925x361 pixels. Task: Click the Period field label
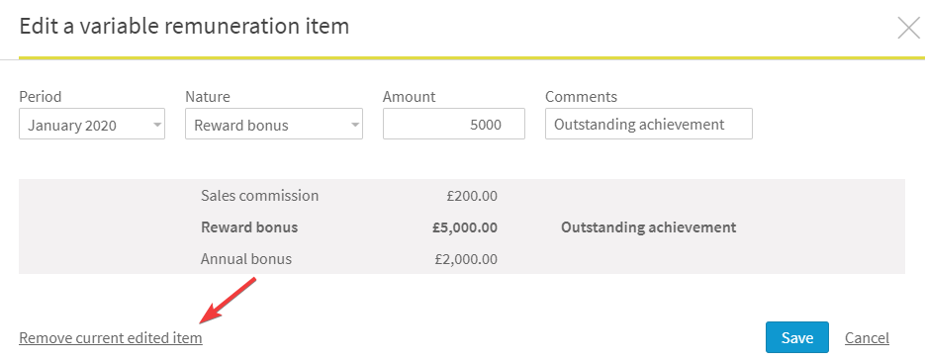(x=41, y=96)
